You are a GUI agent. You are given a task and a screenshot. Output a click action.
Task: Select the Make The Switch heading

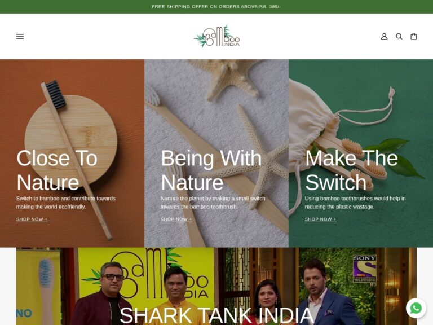351,170
